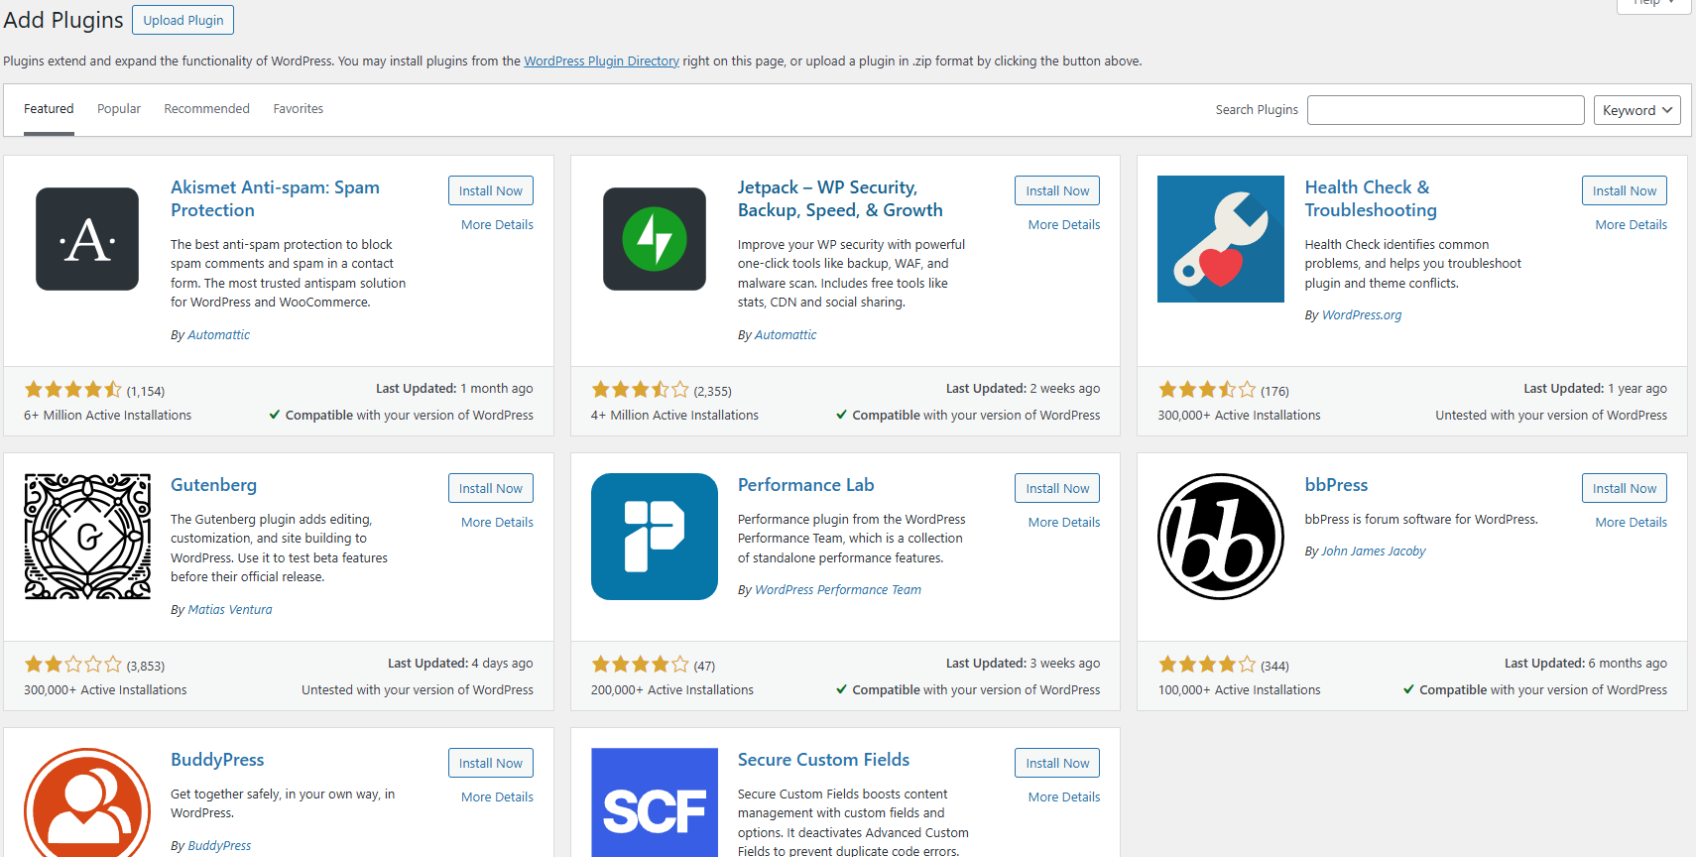Switch to the Favorites tab
Image resolution: width=1696 pixels, height=857 pixels.
pos(299,109)
